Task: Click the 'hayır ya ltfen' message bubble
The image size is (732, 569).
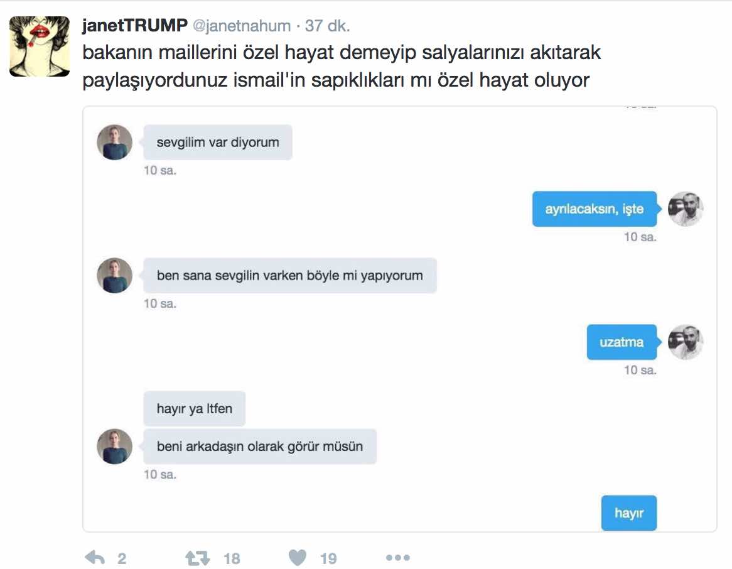Action: pyautogui.click(x=194, y=408)
